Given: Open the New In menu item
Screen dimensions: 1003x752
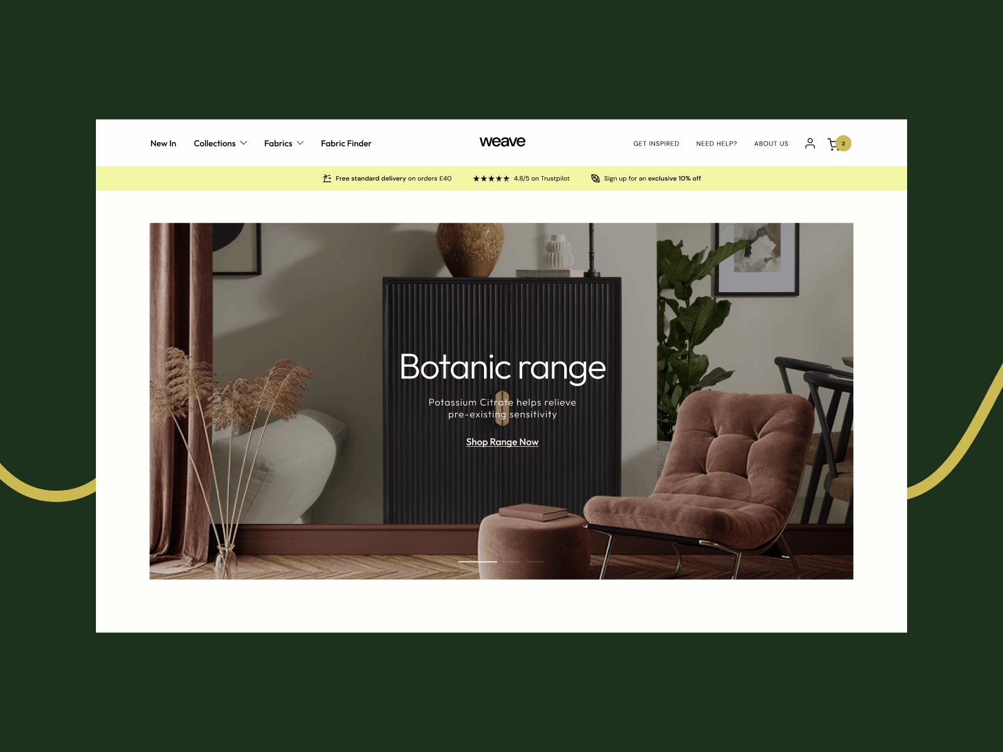Looking at the screenshot, I should click(x=163, y=144).
